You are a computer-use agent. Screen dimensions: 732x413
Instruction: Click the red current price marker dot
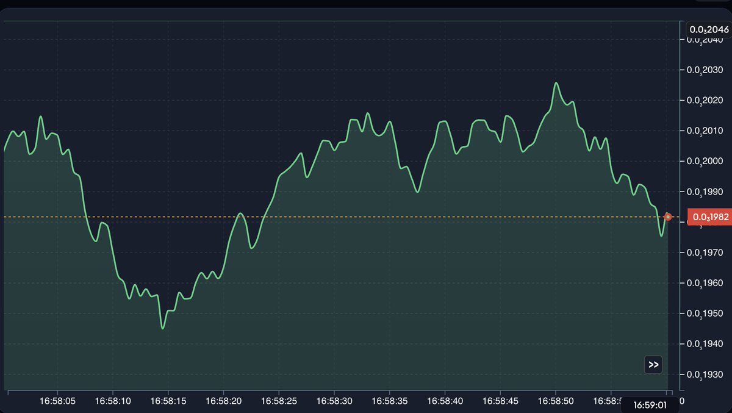point(668,217)
